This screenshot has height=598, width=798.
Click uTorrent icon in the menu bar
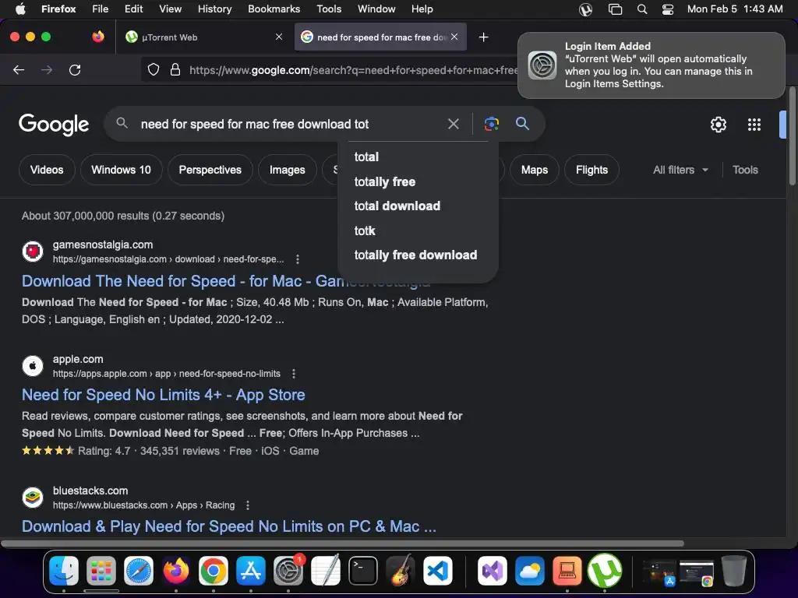[586, 9]
